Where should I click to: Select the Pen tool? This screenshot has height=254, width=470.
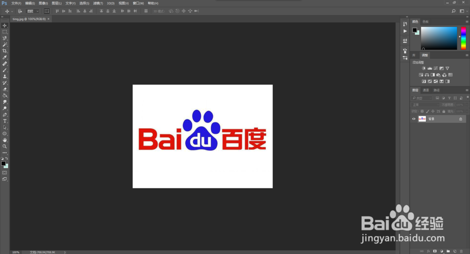click(5, 115)
